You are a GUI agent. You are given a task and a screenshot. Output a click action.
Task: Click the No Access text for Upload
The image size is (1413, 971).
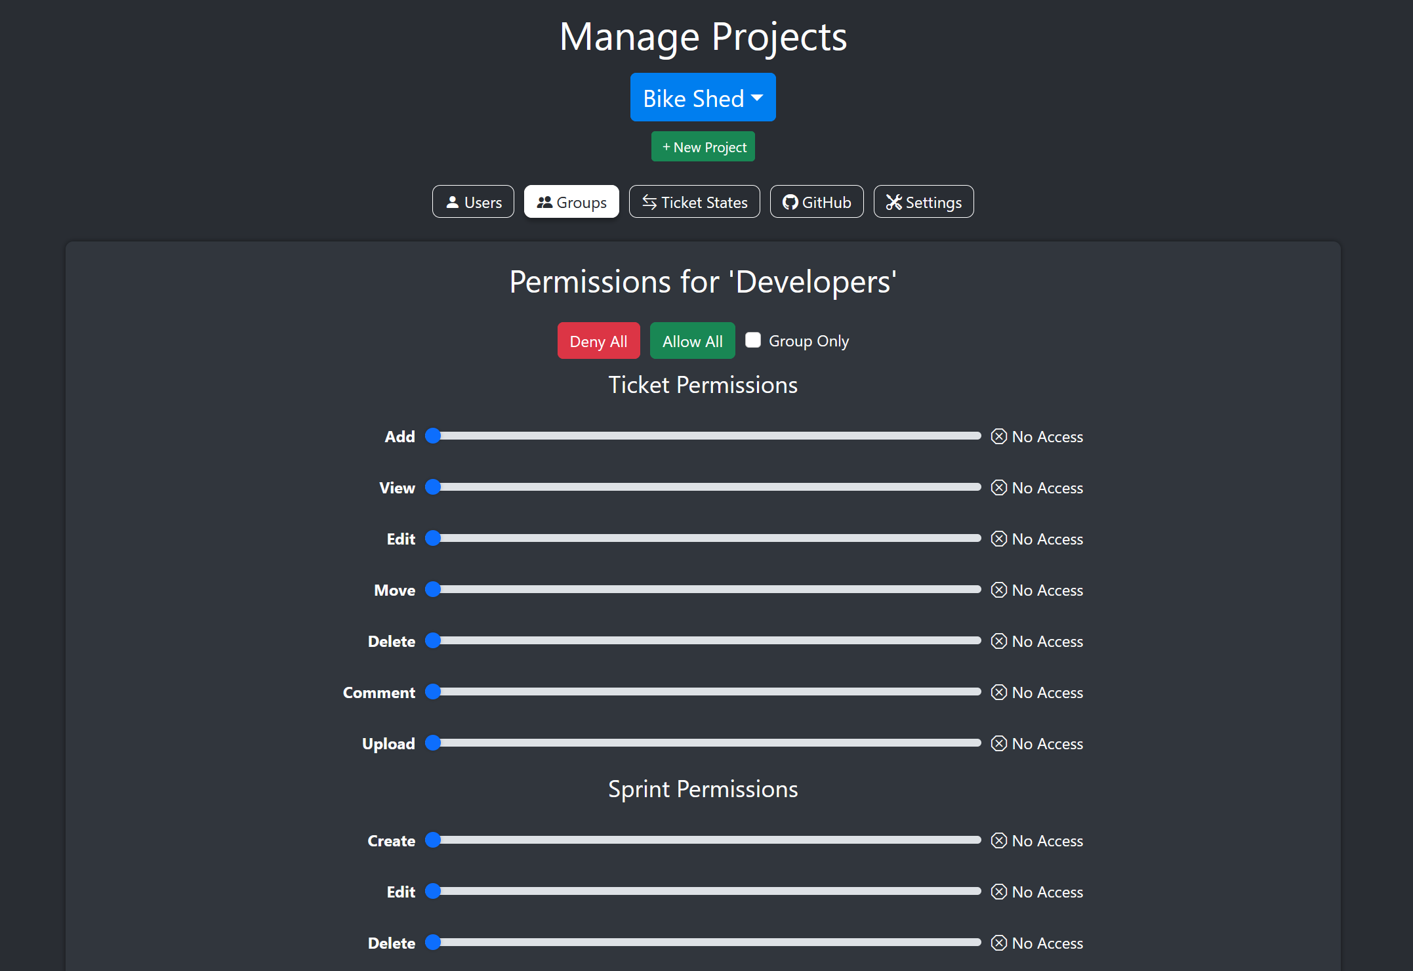pos(1048,744)
